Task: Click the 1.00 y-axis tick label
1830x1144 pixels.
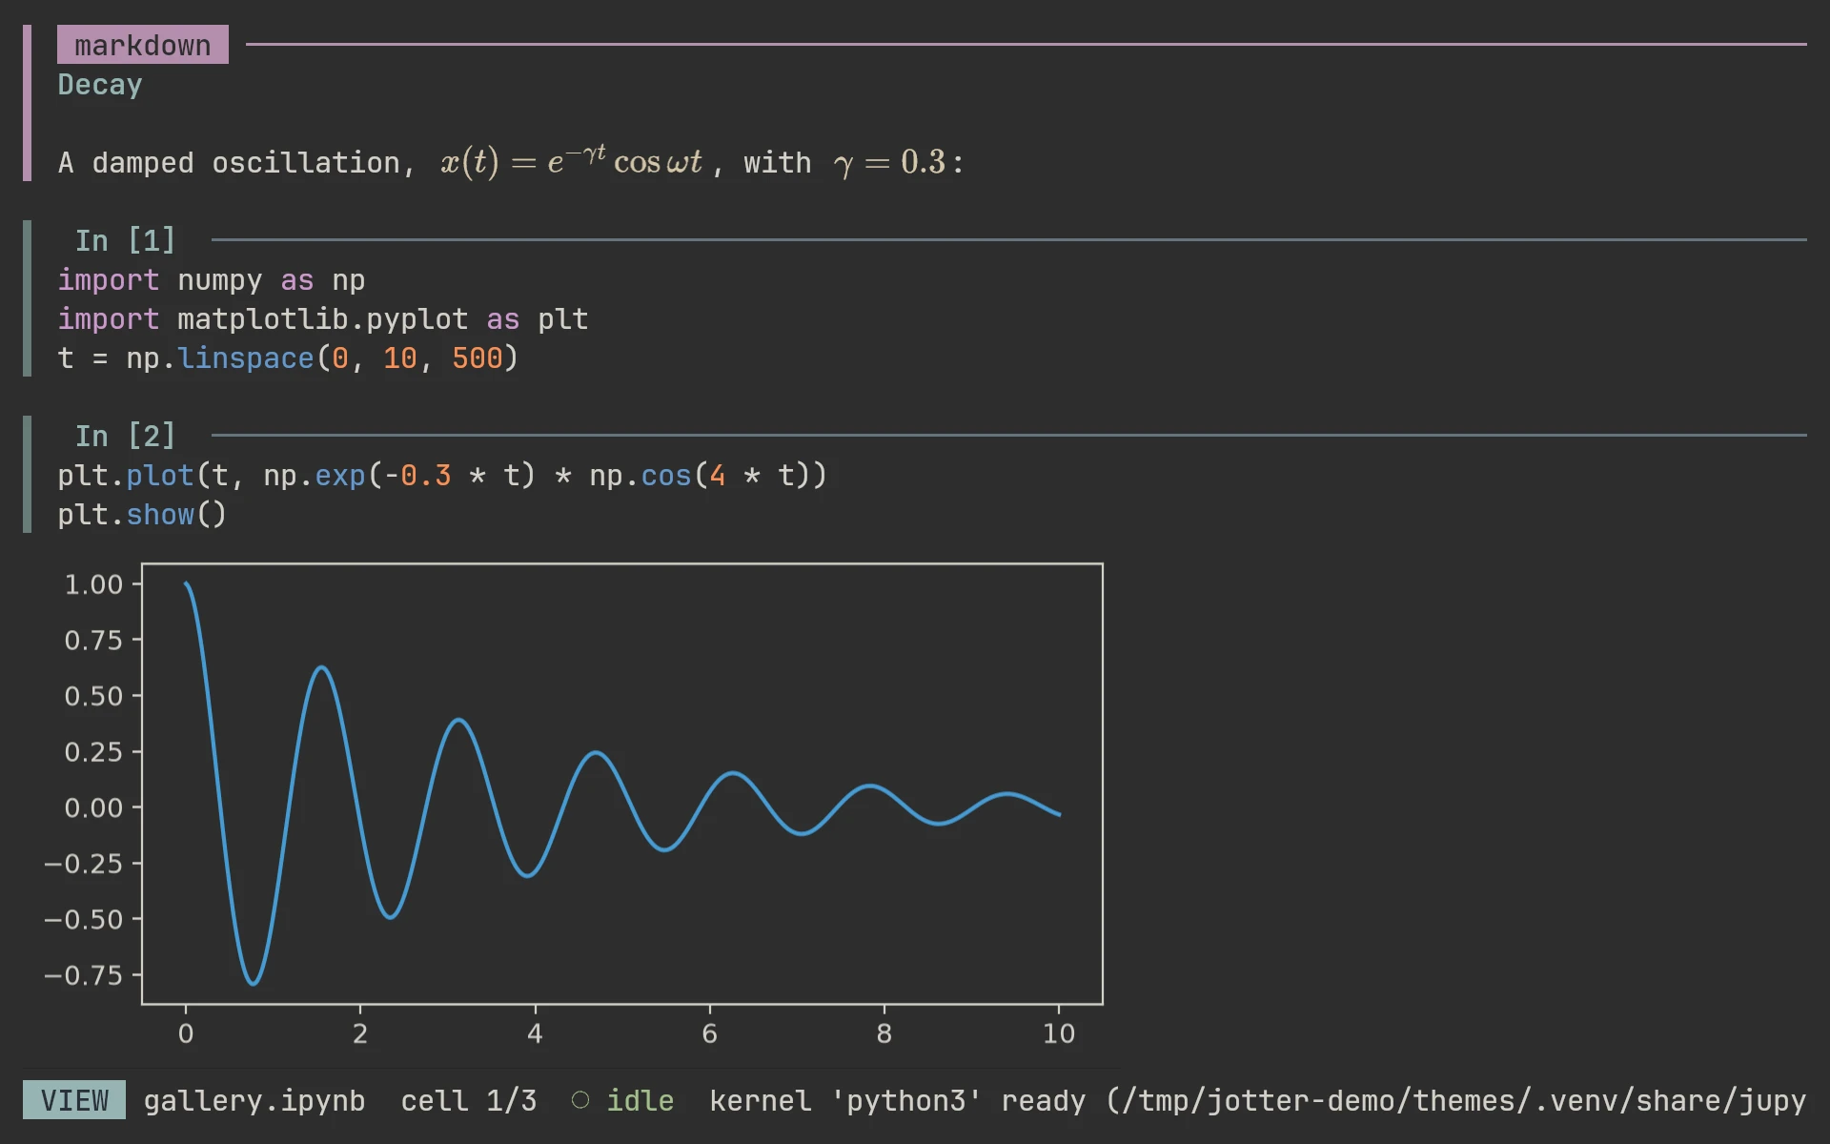Action: (93, 584)
